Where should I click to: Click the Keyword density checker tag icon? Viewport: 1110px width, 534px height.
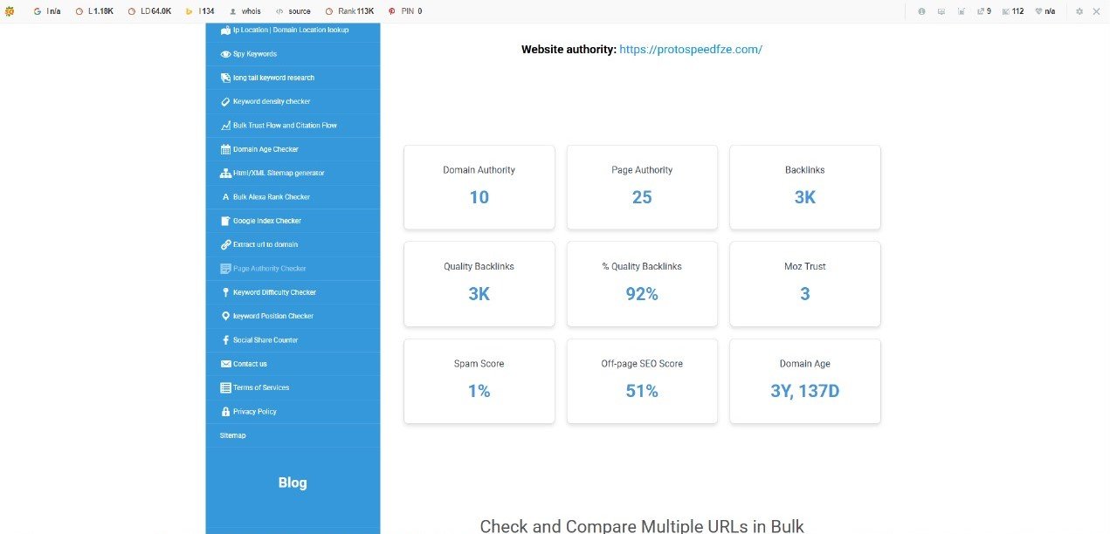click(x=225, y=101)
